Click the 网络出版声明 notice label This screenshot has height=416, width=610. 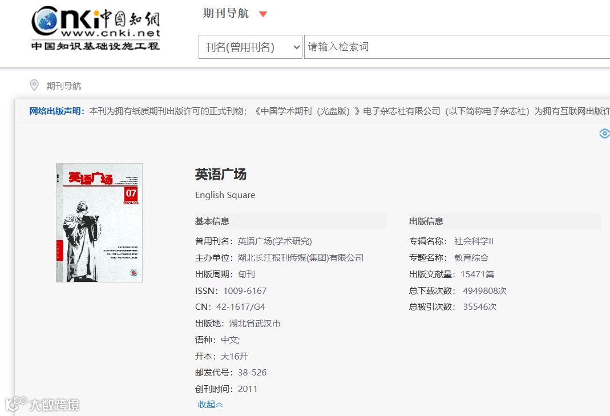(57, 111)
